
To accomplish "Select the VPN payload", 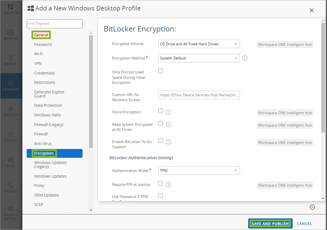I will click(x=38, y=63).
